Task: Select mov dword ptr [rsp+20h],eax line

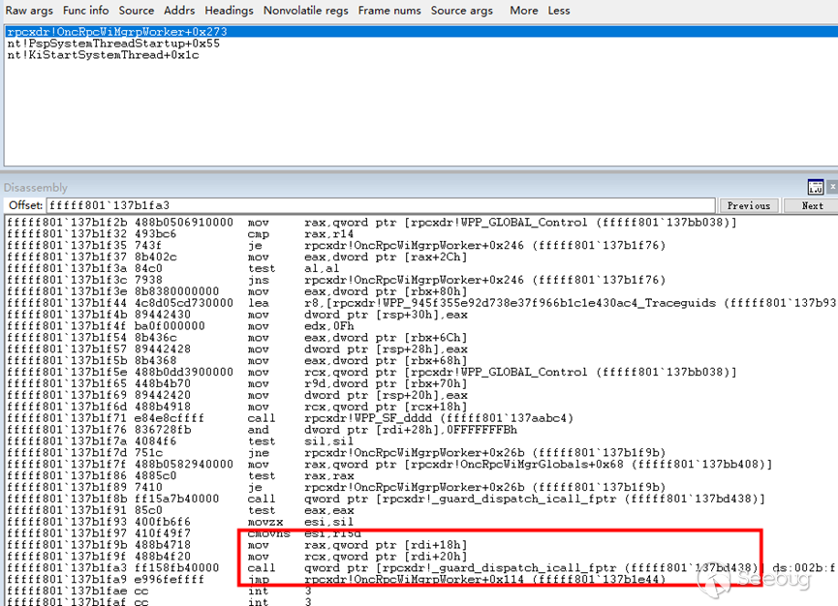Action: 237,395
